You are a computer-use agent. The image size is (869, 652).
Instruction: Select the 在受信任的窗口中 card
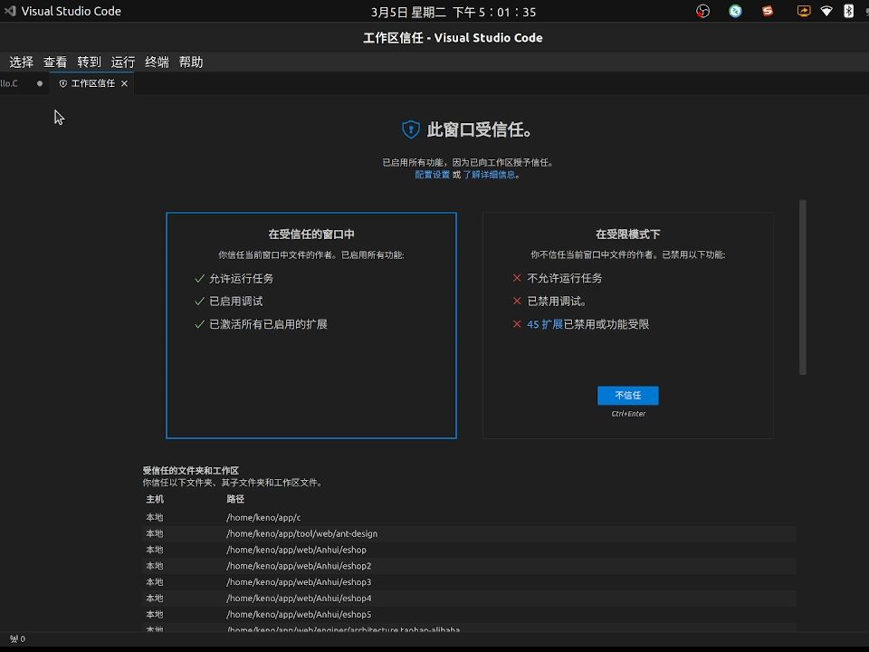(311, 325)
